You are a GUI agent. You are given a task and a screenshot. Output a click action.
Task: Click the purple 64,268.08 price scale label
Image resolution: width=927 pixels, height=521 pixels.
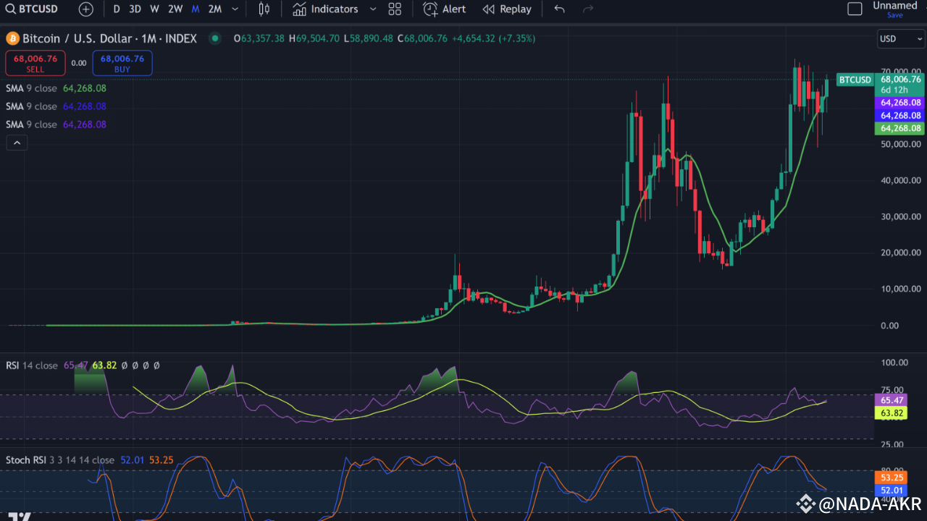pyautogui.click(x=899, y=103)
